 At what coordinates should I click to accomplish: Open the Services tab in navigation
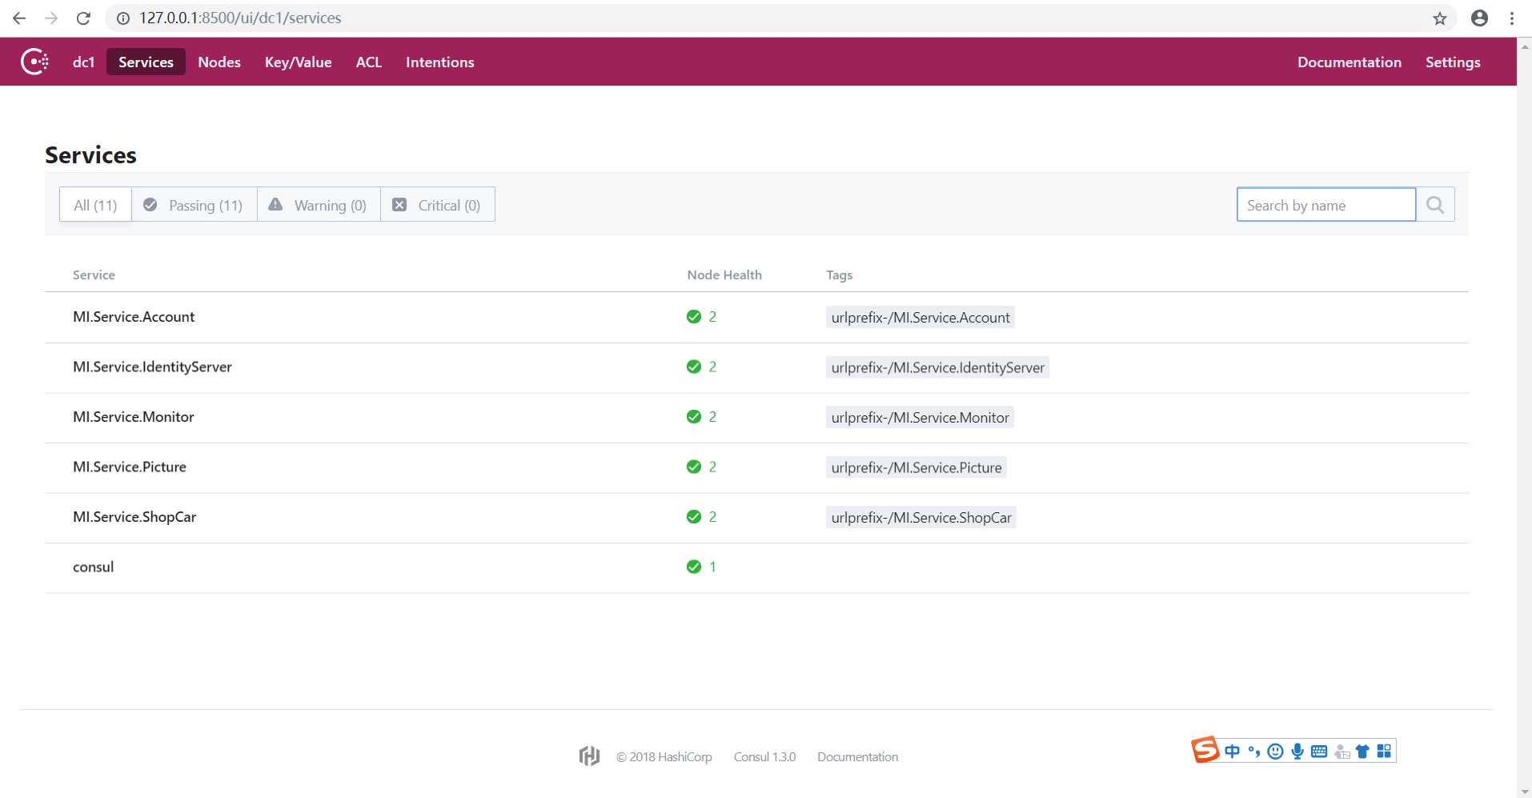(x=146, y=62)
